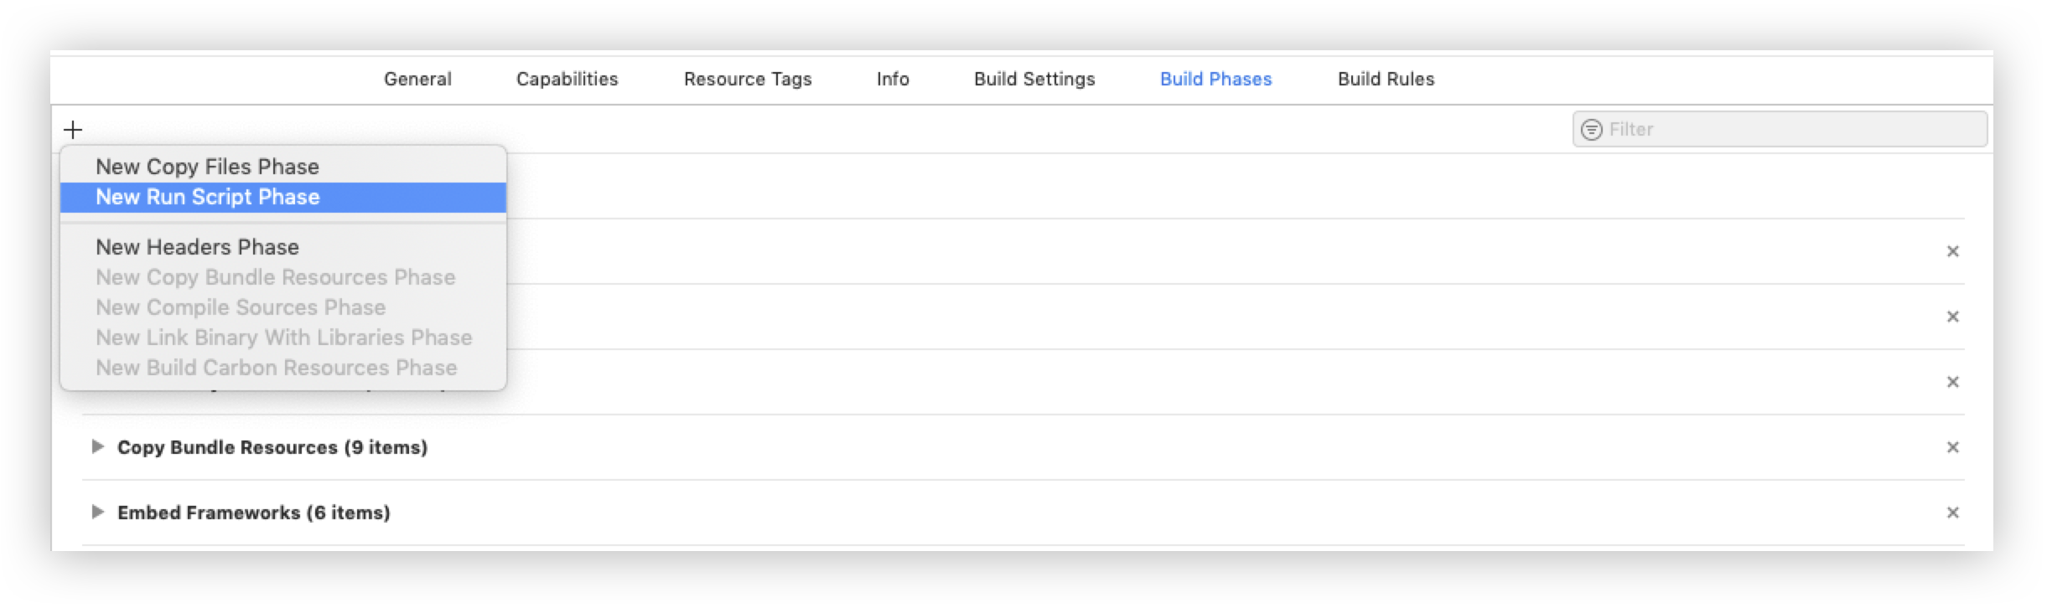Remove the Copy Bundle Resources phase

[x=1952, y=447]
